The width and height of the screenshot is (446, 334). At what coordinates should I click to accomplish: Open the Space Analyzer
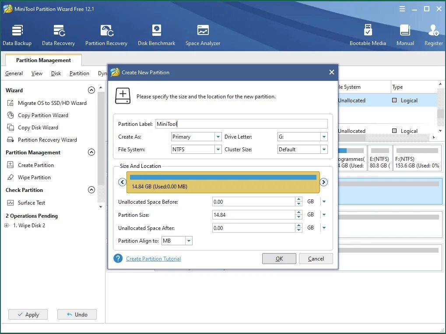[203, 35]
